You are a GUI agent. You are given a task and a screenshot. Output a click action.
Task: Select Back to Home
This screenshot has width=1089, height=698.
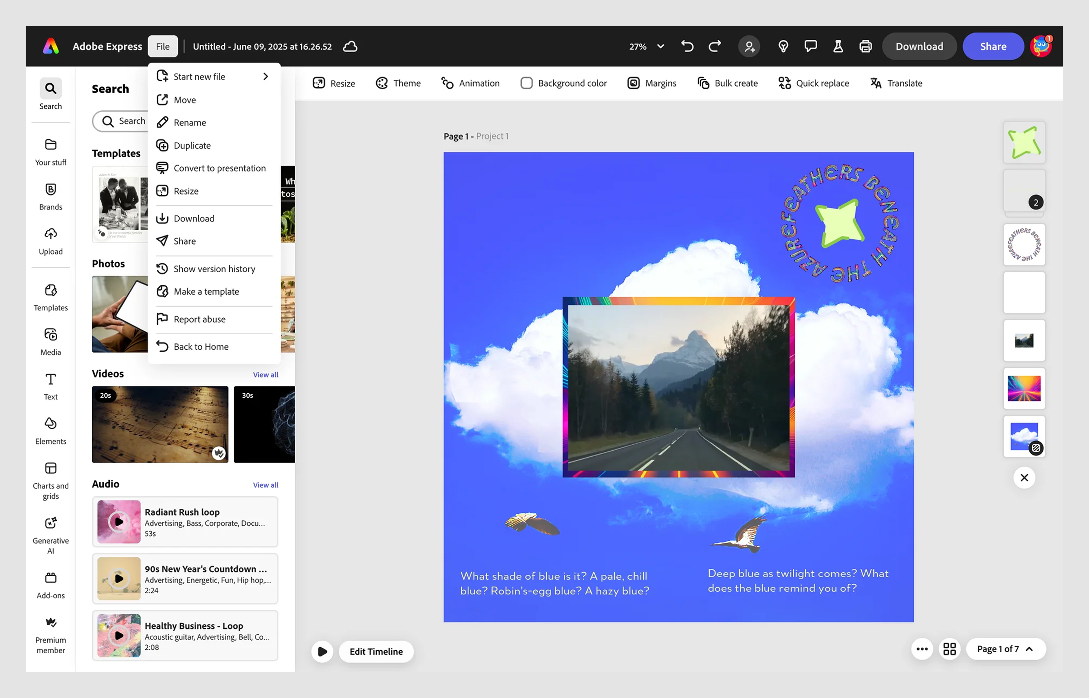coord(214,346)
